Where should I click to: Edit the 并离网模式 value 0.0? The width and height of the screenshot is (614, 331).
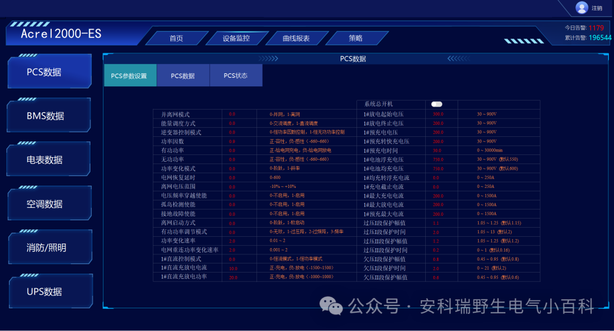[x=232, y=114]
